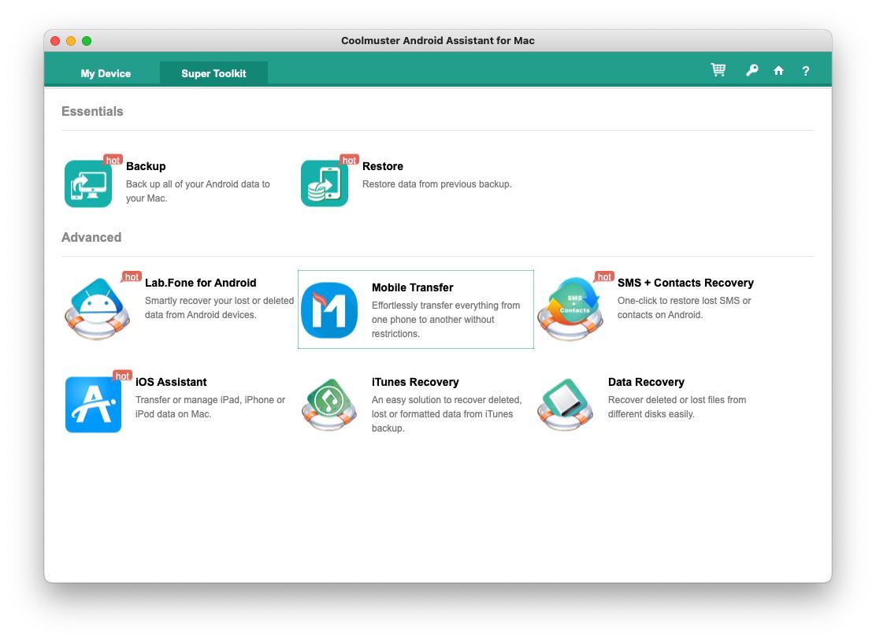Open the iOS Assistant icon
Viewport: 876px width, 641px height.
[93, 405]
